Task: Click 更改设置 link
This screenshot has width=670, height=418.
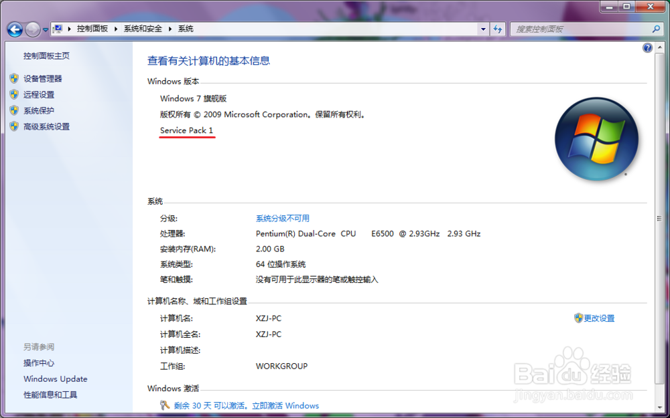Action: click(599, 318)
